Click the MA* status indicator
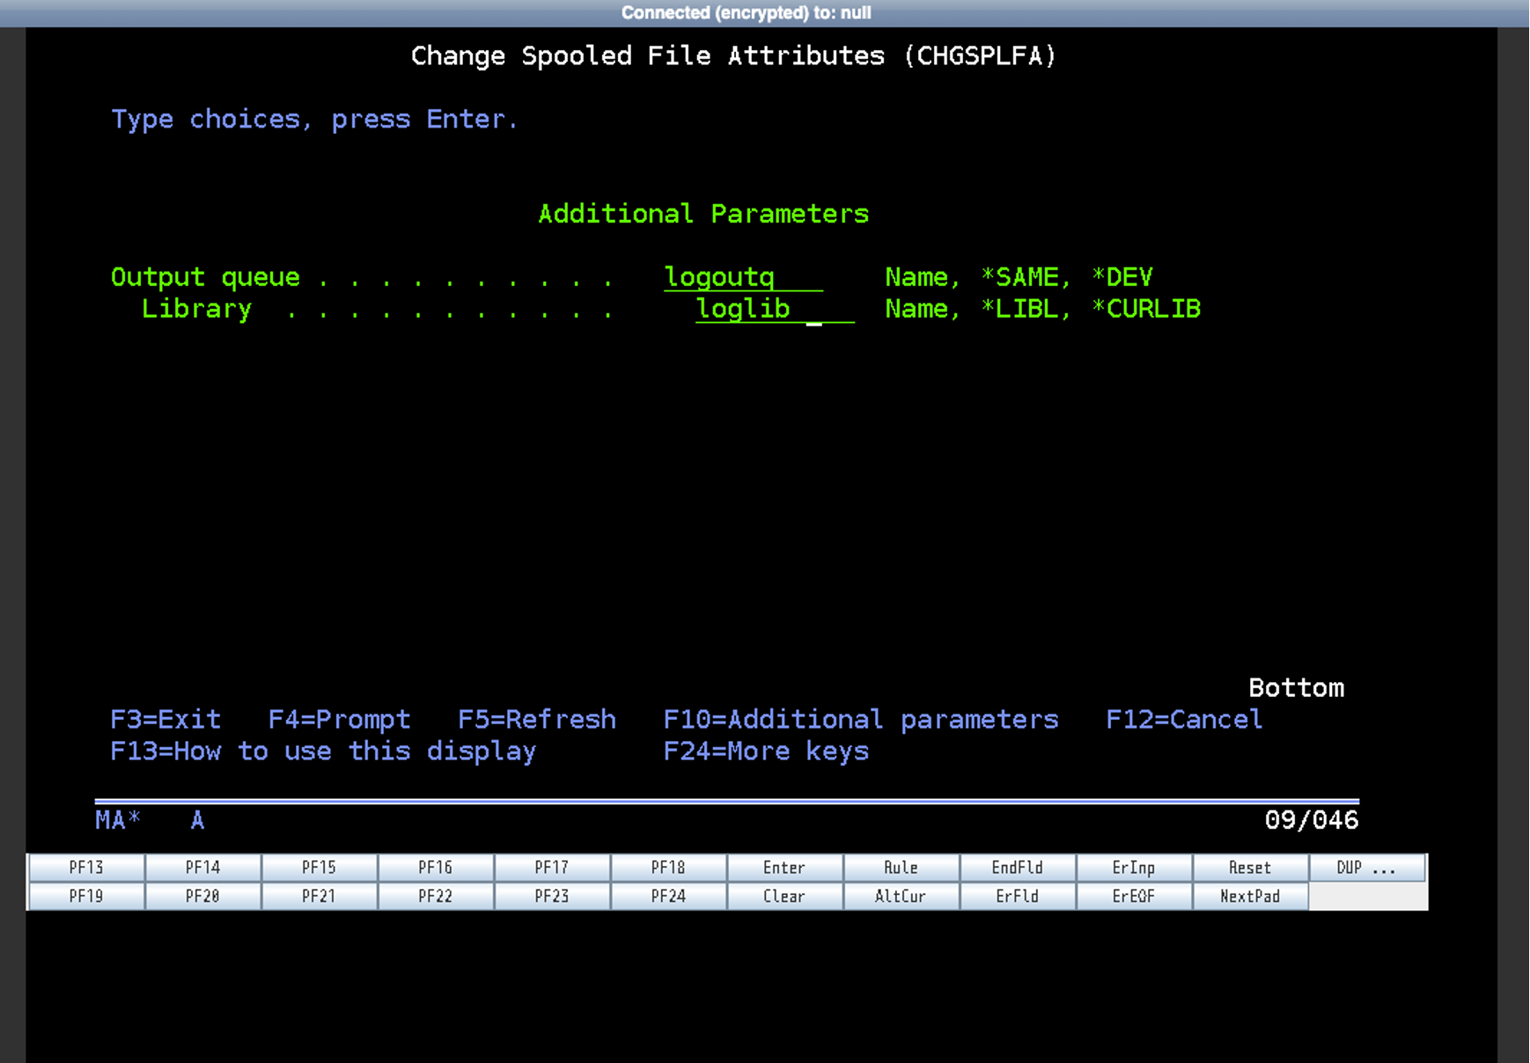 pyautogui.click(x=118, y=821)
